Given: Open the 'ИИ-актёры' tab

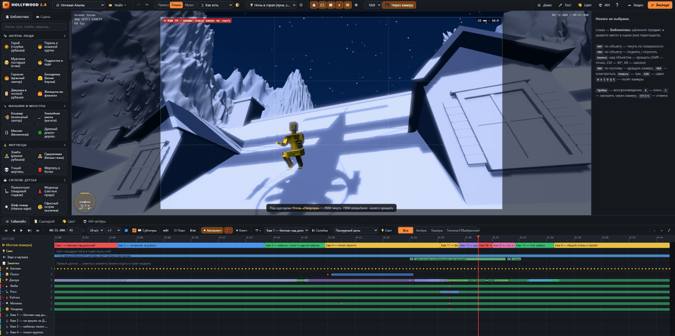Looking at the screenshot, I should coord(94,221).
